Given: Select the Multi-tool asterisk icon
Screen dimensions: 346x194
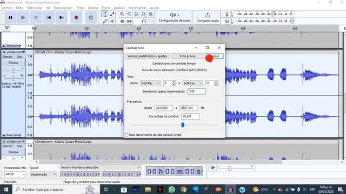Looking at the screenshot, I should pyautogui.click(x=112, y=21).
